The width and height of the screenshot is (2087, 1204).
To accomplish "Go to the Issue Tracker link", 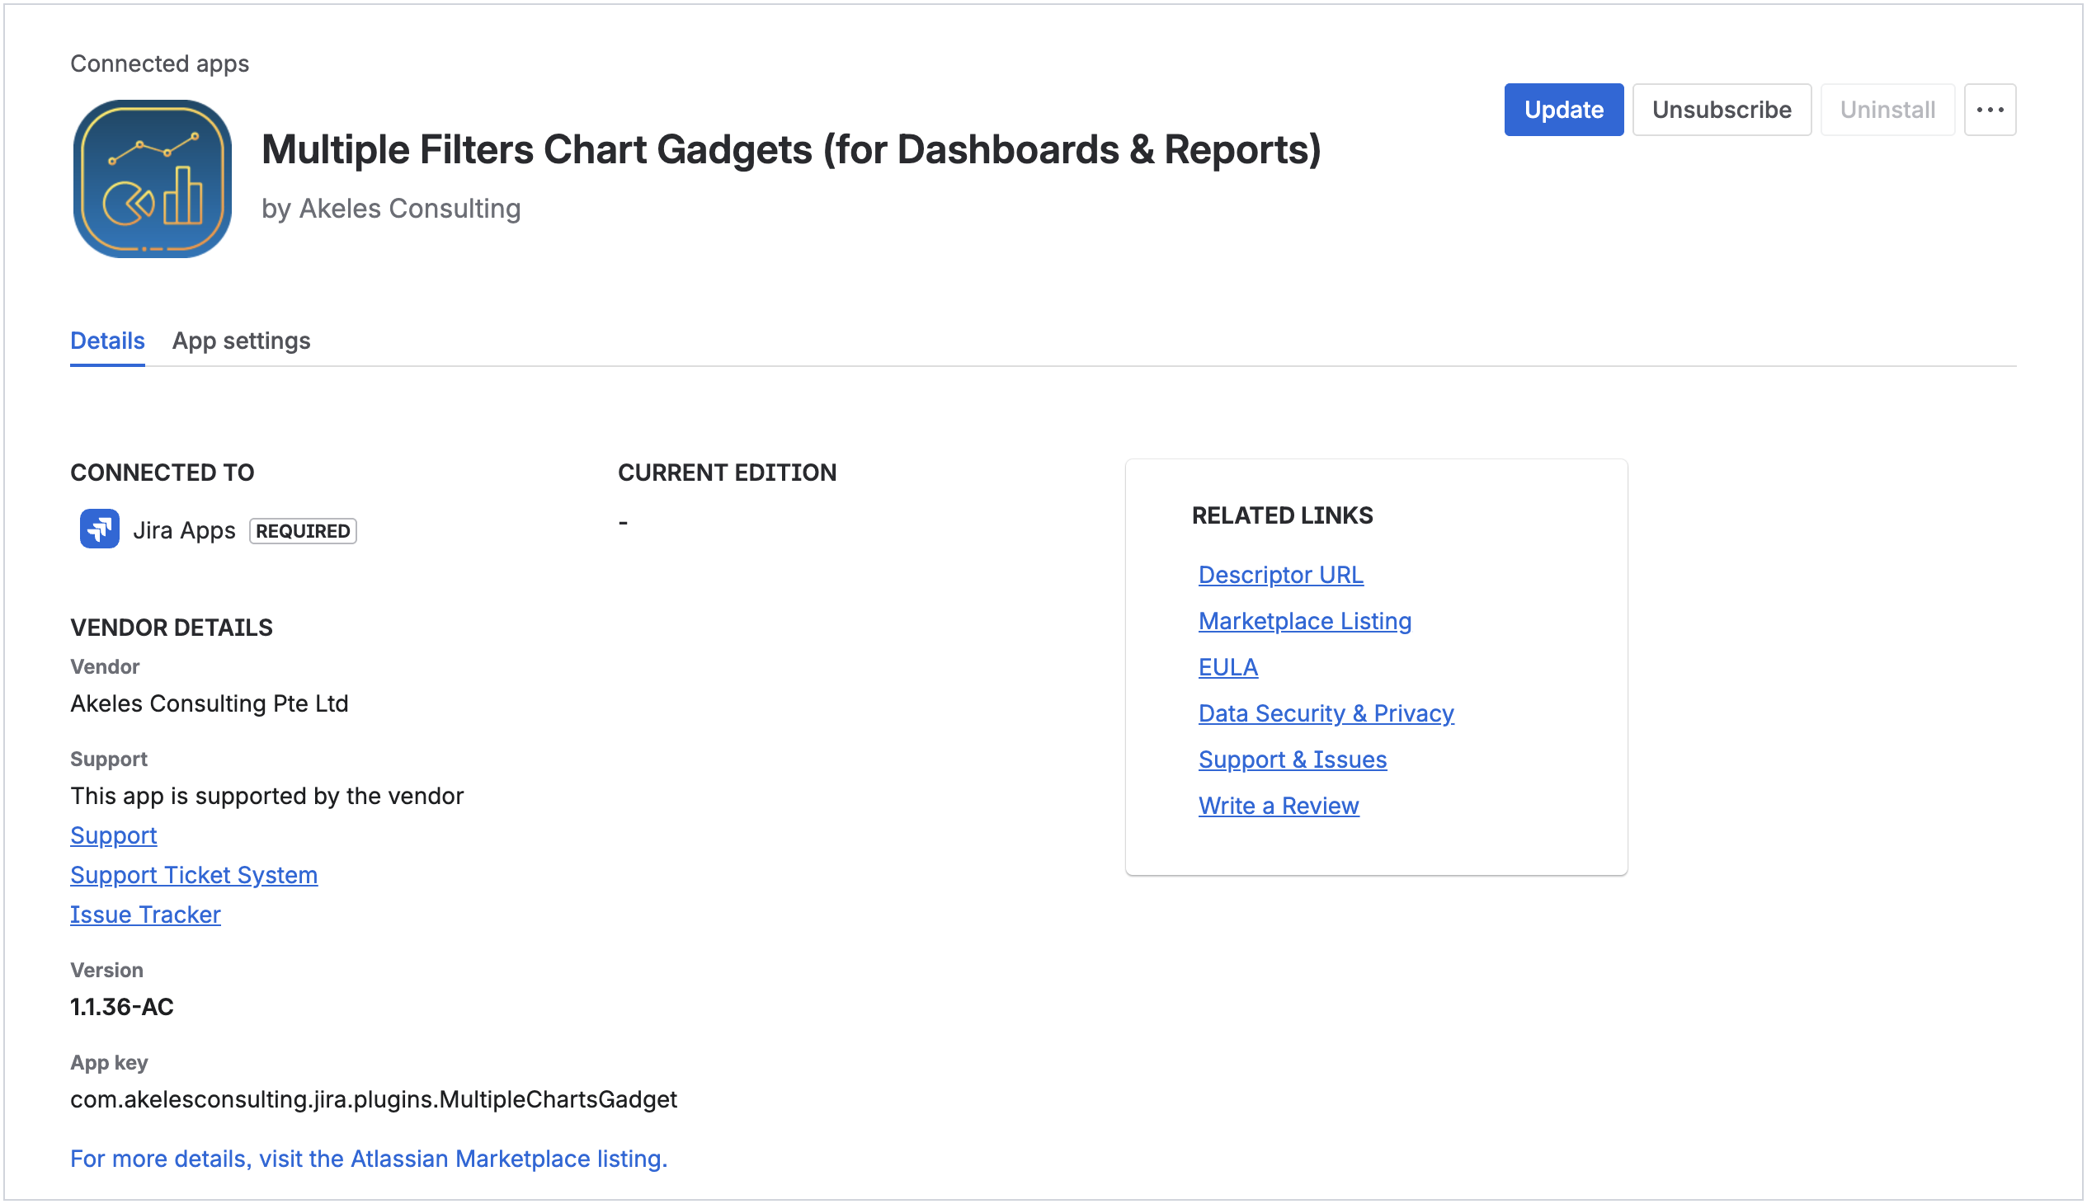I will tap(145, 915).
